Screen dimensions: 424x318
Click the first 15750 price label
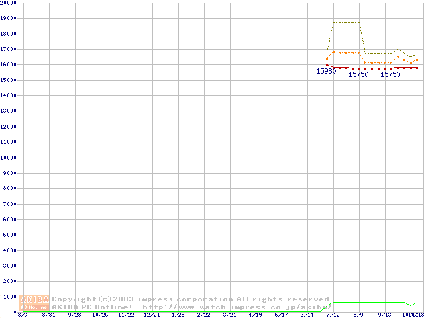click(x=358, y=75)
